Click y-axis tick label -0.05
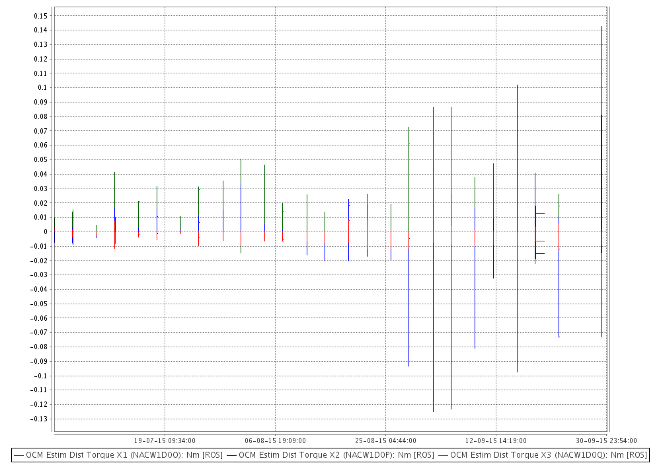Viewport: 661px width, 463px height. click(39, 304)
